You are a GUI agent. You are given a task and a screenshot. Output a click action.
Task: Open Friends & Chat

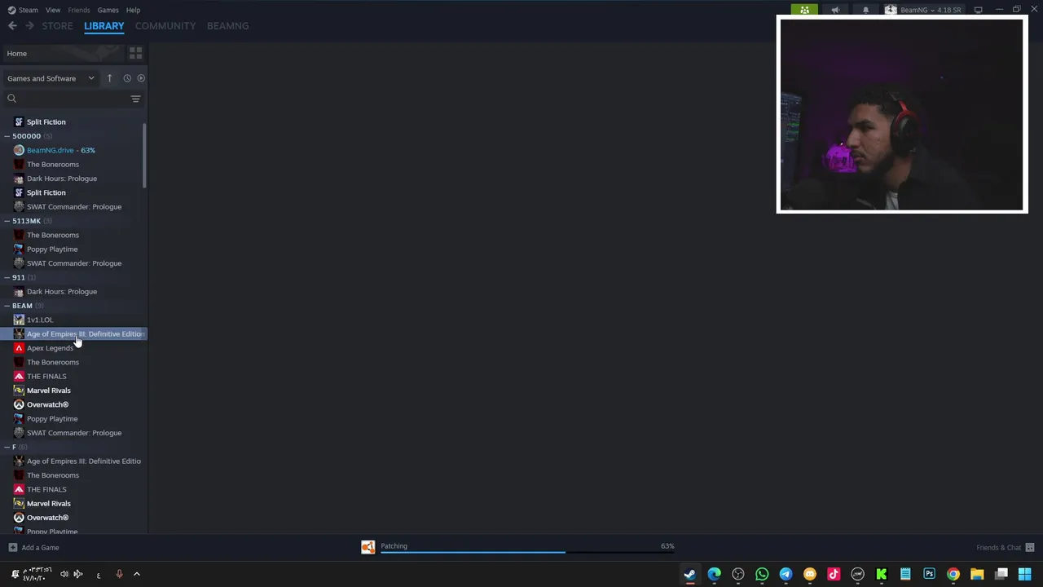pos(1005,548)
